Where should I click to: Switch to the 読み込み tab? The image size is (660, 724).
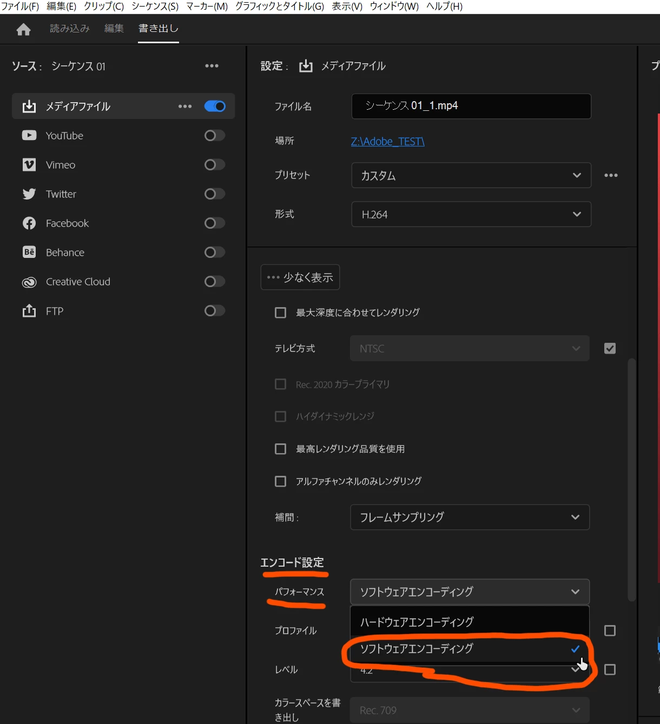70,29
